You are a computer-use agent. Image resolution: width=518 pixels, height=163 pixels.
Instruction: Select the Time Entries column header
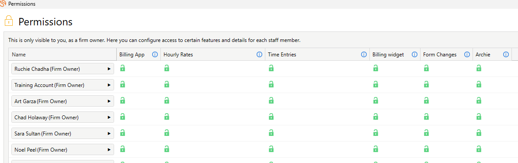click(x=317, y=55)
